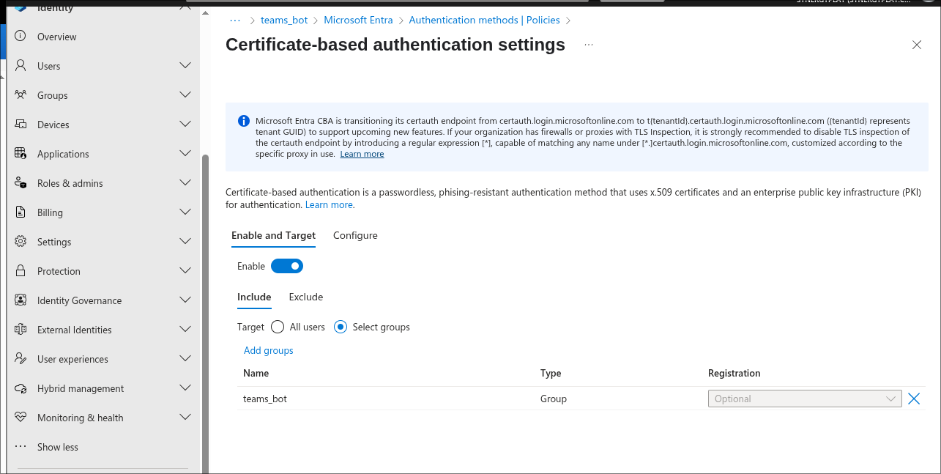
Task: Open the more options ellipsis beside title
Action: pyautogui.click(x=589, y=45)
